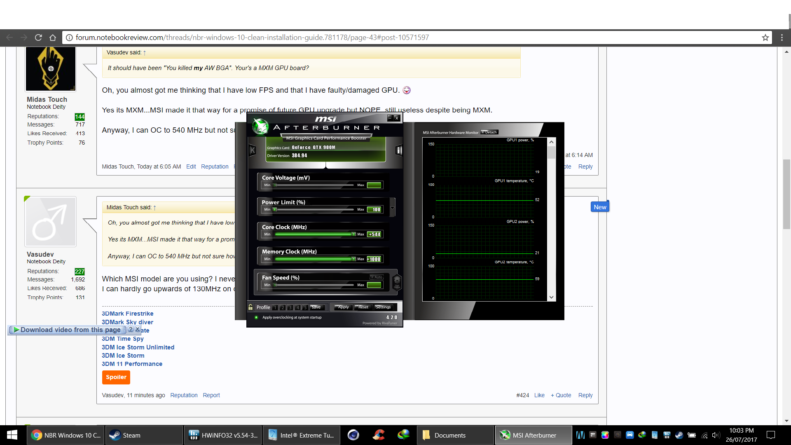Open volume speaker tray icon
This screenshot has height=445, width=791.
(716, 435)
